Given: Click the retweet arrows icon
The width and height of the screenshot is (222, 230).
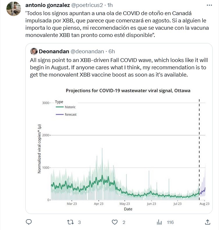Looking at the screenshot, I should tap(71, 222).
